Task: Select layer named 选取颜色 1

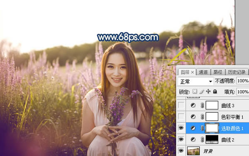Action: (232, 129)
